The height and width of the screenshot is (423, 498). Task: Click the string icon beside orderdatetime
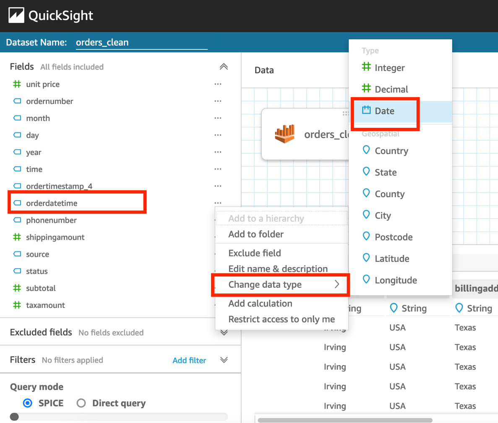click(x=17, y=203)
